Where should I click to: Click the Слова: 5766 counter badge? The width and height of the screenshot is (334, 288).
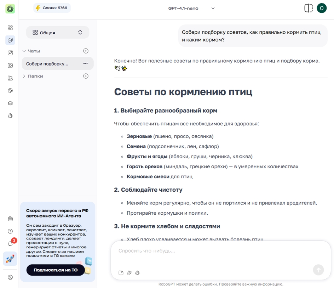(52, 8)
